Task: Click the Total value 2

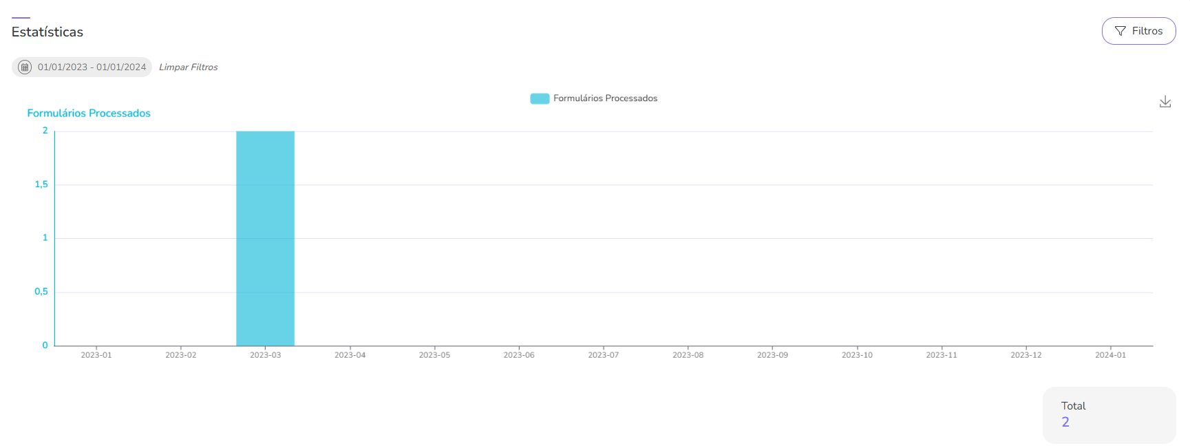Action: [1065, 423]
